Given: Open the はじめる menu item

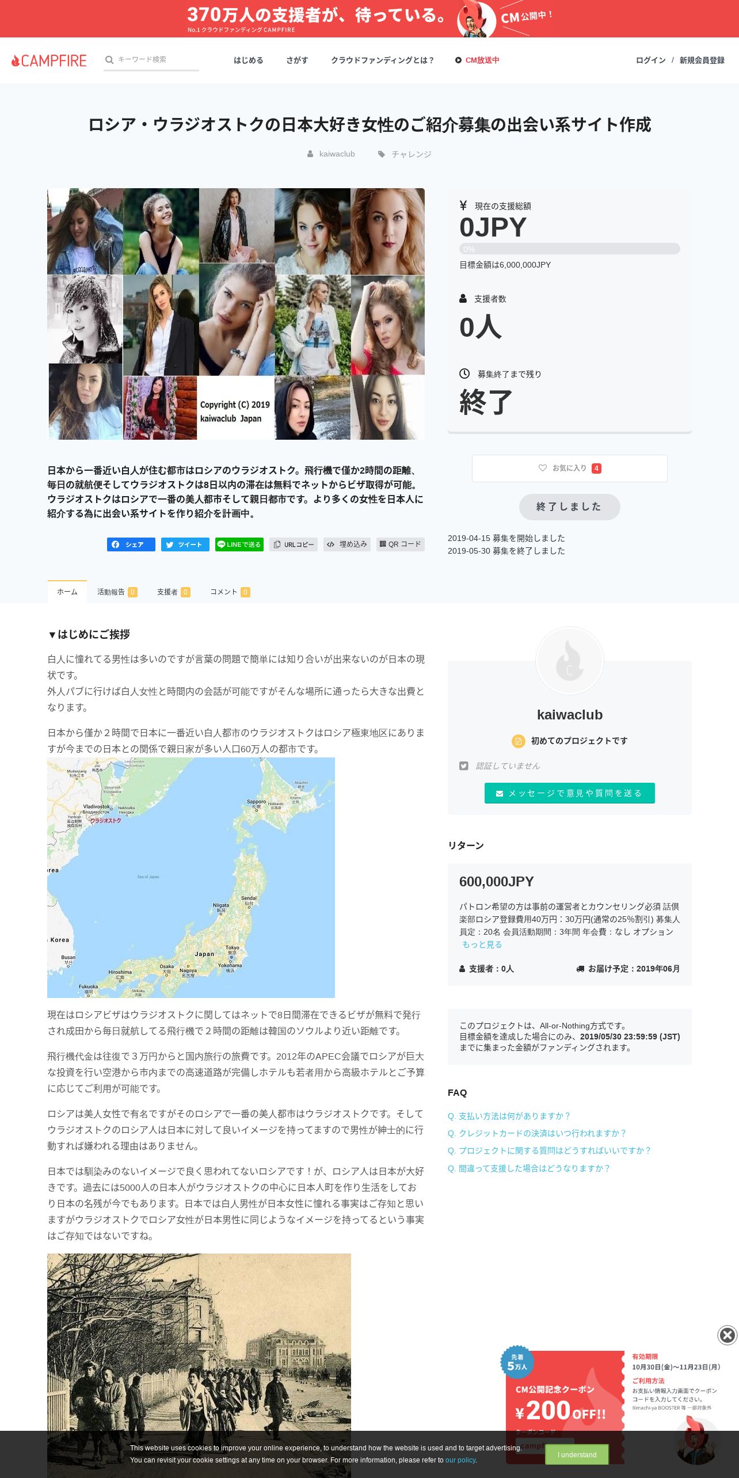Looking at the screenshot, I should coord(248,60).
